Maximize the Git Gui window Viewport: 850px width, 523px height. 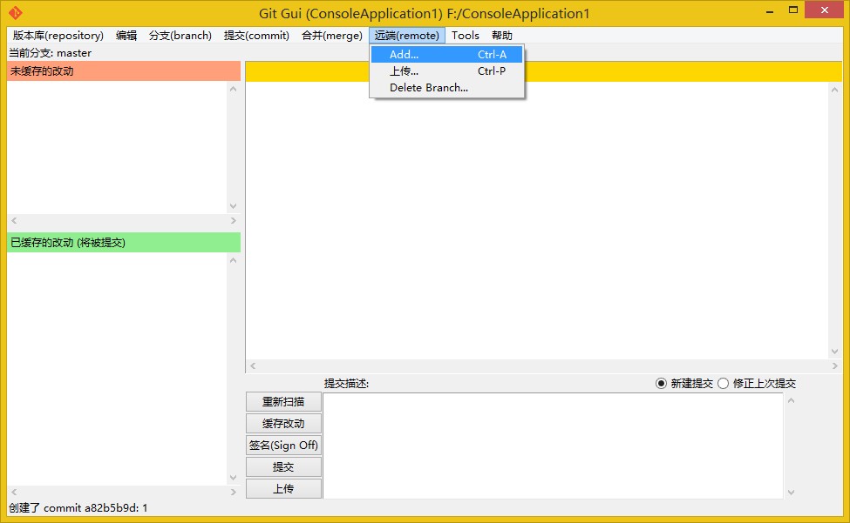(x=793, y=10)
